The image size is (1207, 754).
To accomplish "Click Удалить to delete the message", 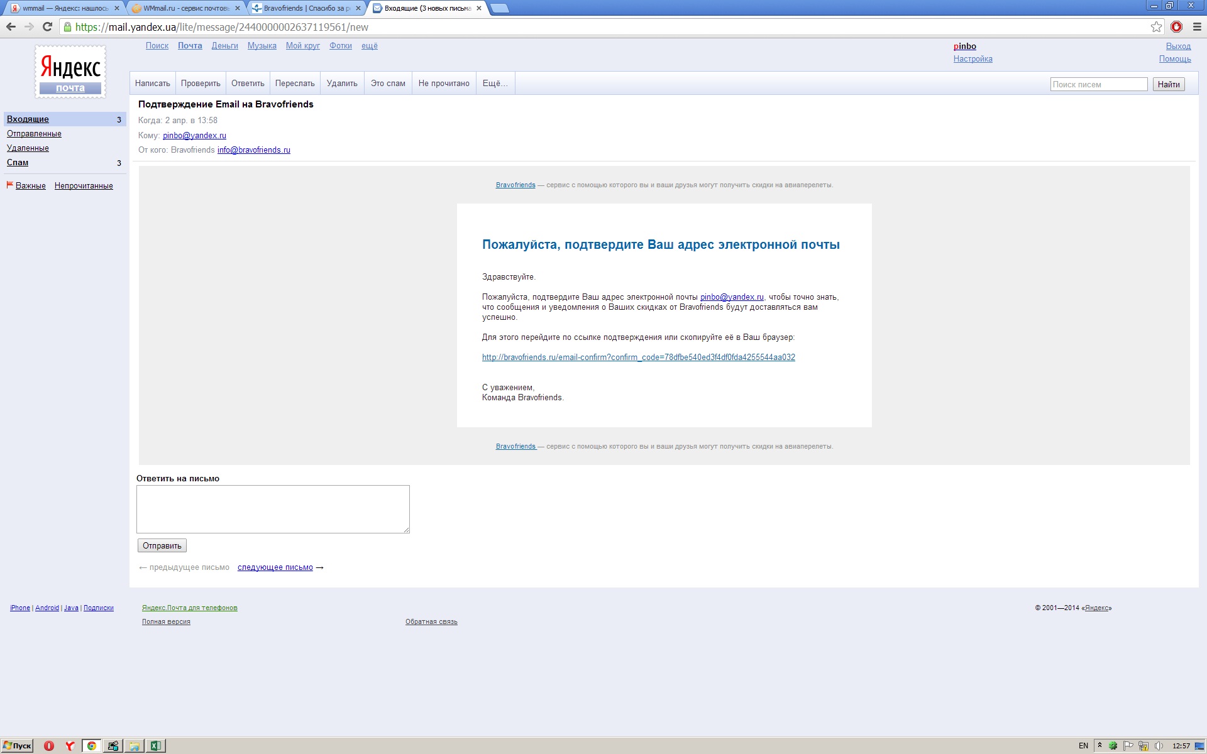I will (342, 83).
